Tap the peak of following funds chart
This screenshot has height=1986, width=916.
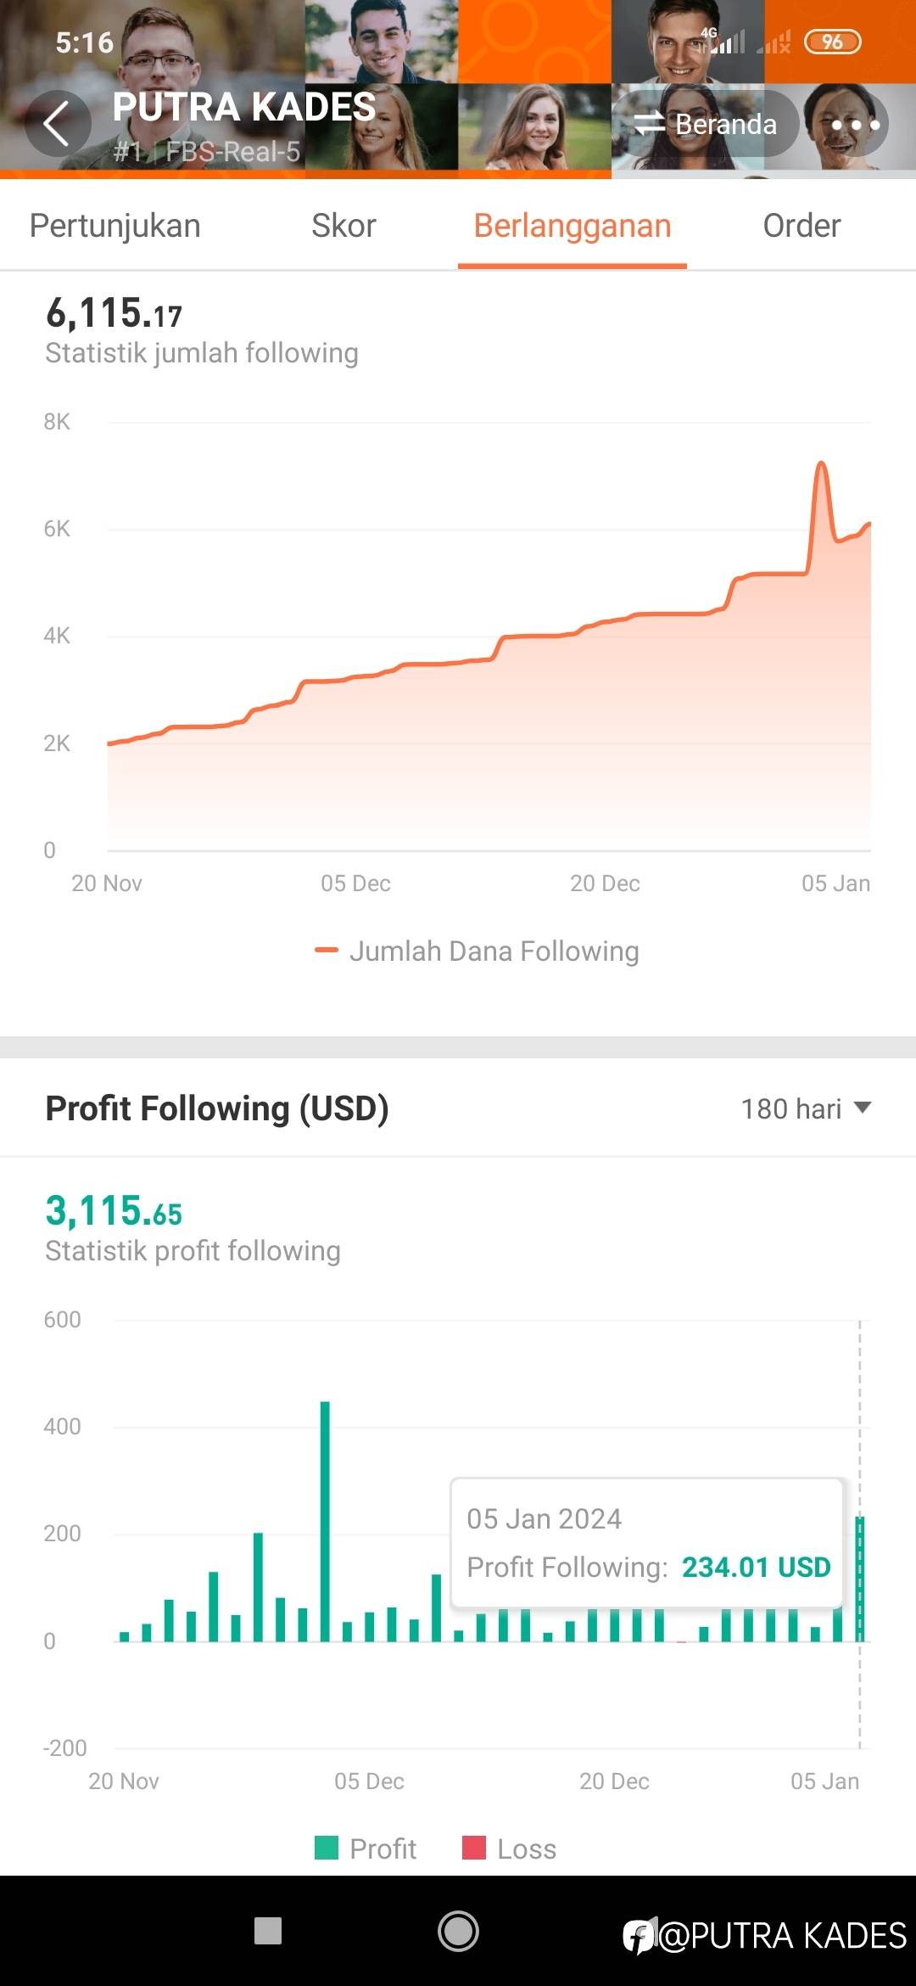tap(821, 464)
